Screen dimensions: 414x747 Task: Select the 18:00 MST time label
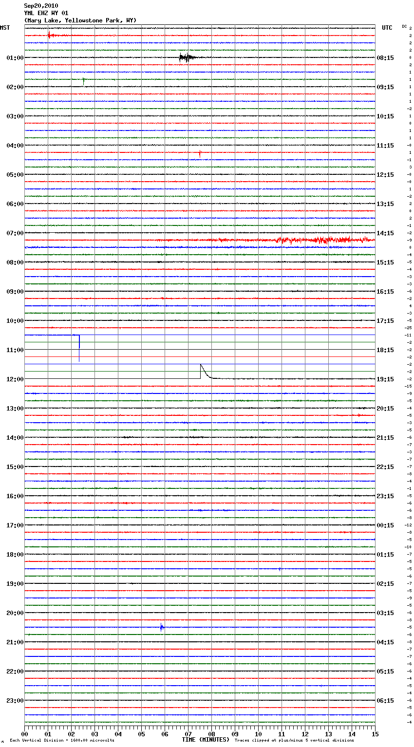point(15,555)
